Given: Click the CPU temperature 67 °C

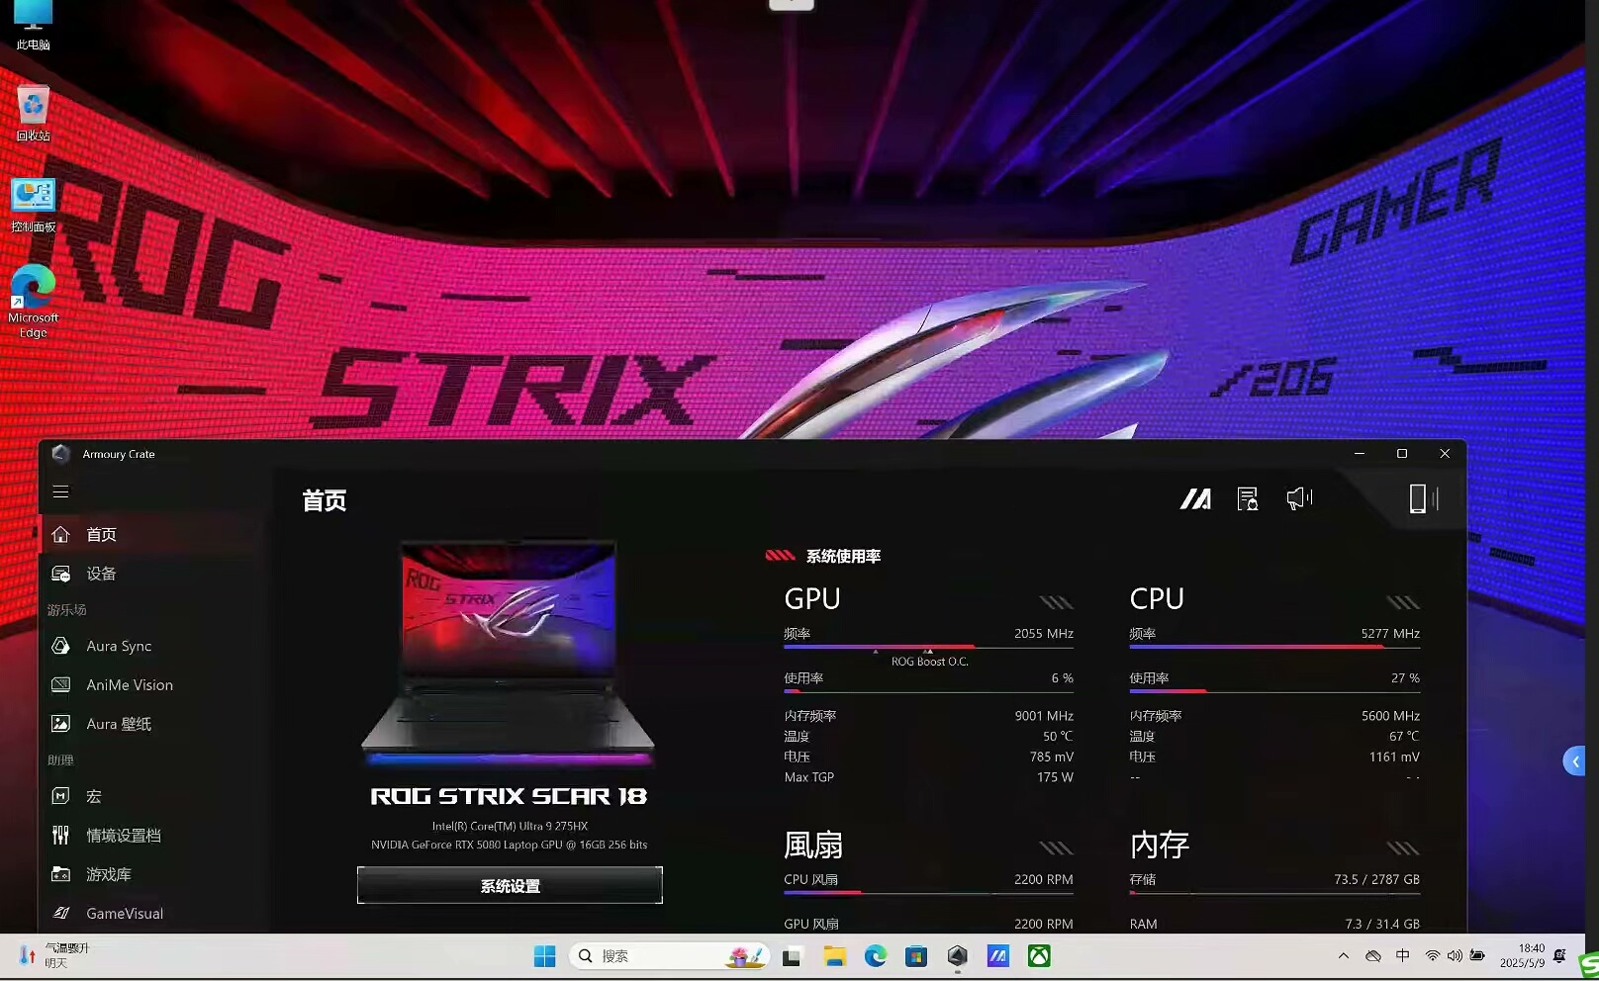Looking at the screenshot, I should click(x=1404, y=737).
